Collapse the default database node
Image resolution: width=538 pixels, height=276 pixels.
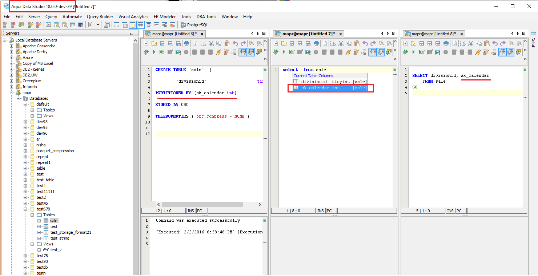coord(25,104)
